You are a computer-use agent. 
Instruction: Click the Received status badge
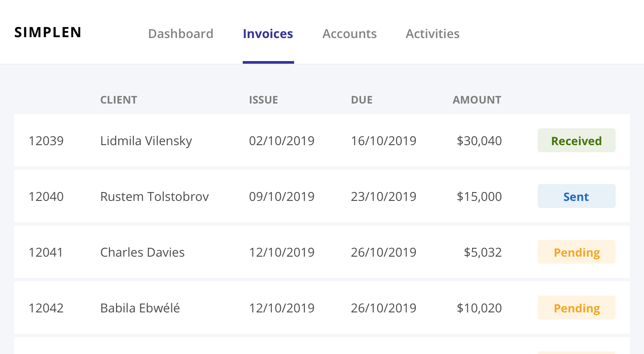click(576, 141)
